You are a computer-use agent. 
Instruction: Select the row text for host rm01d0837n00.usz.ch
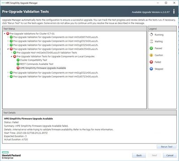[x=55, y=37]
